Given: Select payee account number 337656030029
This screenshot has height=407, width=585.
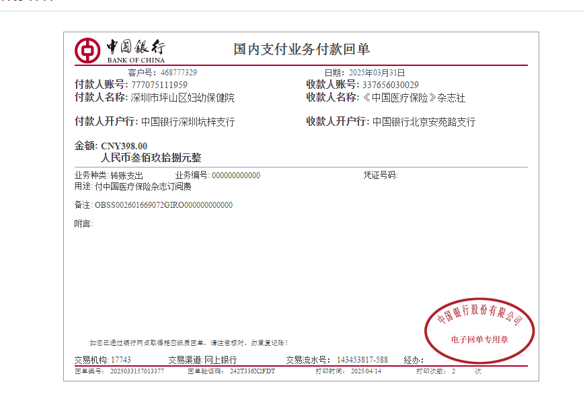Looking at the screenshot, I should click(391, 85).
